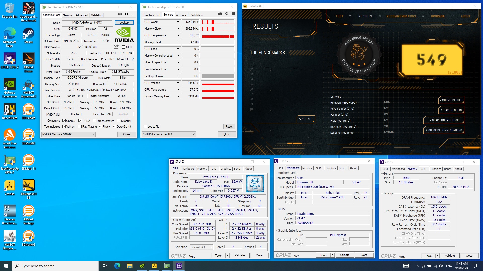Toggle the DirectML checkbox
This screenshot has height=271, width=483.
[x=119, y=121]
